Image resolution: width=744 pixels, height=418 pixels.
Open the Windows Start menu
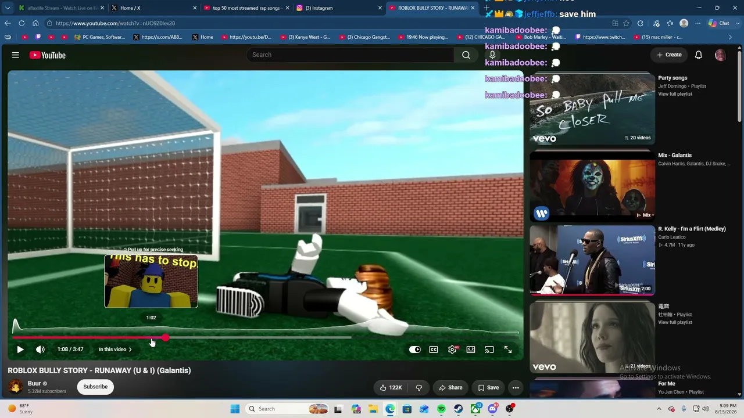click(x=235, y=409)
